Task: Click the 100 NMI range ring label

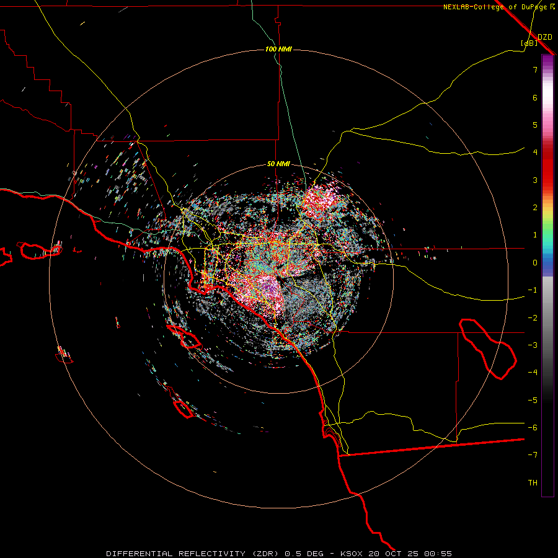Action: [278, 49]
